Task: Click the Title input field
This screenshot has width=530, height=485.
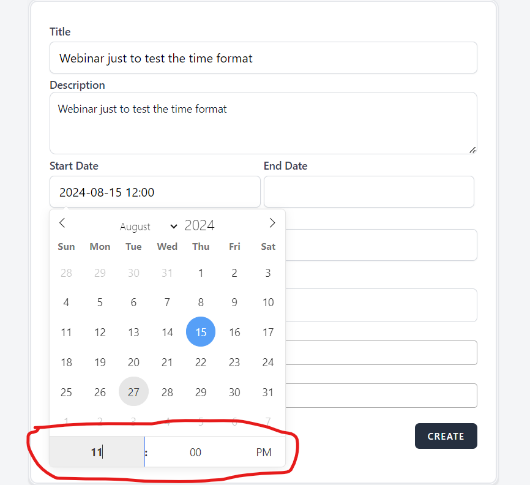Action: click(x=263, y=58)
